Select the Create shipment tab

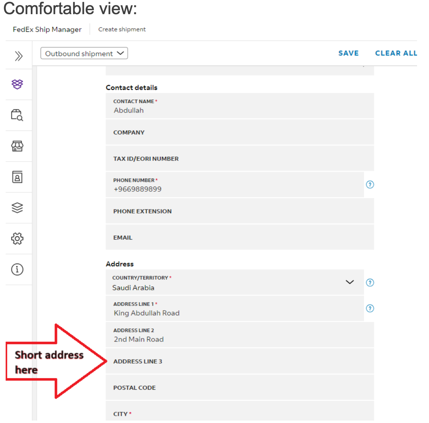tap(122, 29)
